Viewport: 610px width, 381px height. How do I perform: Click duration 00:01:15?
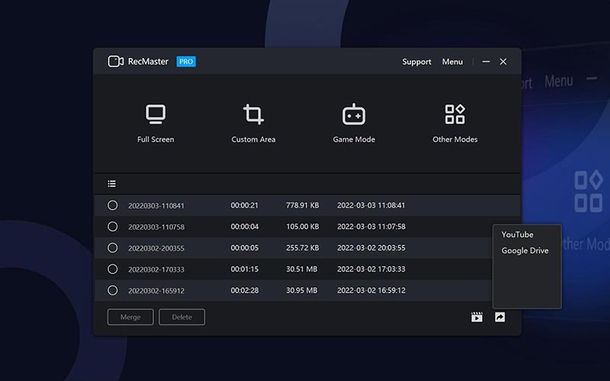click(244, 269)
